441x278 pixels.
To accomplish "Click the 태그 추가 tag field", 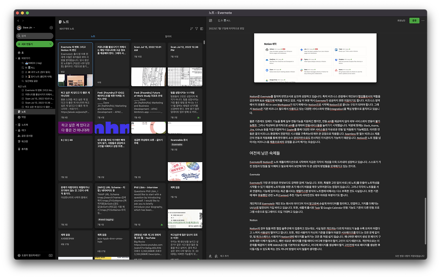I will [224, 256].
